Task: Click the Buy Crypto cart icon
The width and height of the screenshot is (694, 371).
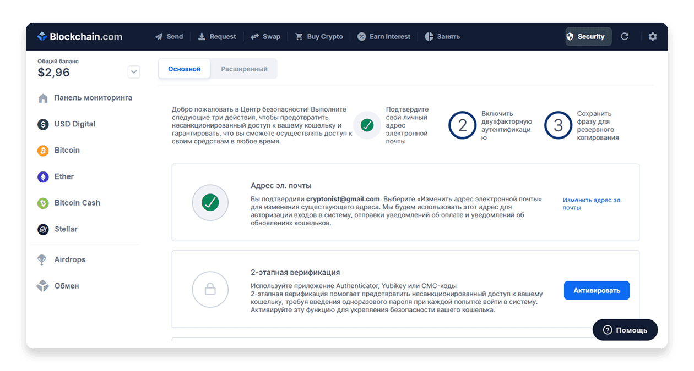Action: [299, 37]
